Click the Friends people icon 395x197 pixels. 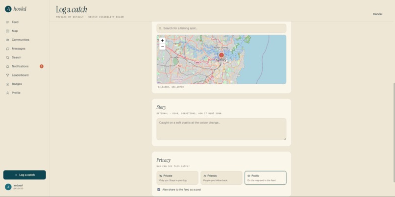205,176
